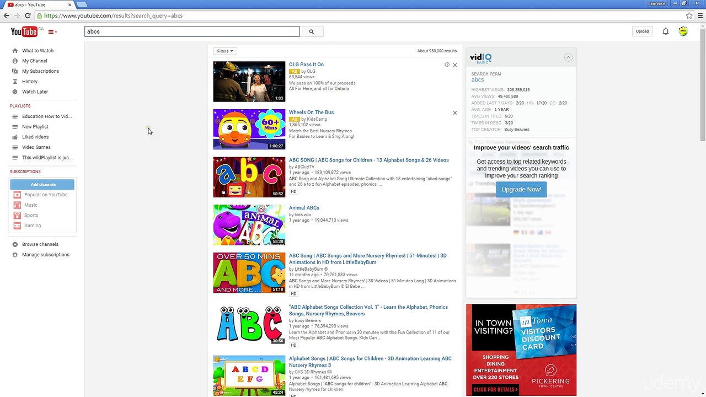Click the Browse channels plus icon
Viewport: 706px width, 397px height.
[15, 244]
